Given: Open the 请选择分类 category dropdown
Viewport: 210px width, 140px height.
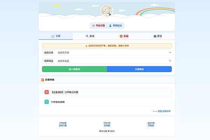Looking at the screenshot, I should [x=113, y=52].
